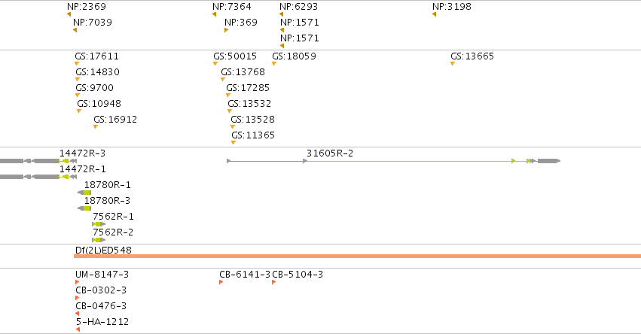
Task: Click the CB-0302-3 red triangle
Action: pyautogui.click(x=78, y=298)
